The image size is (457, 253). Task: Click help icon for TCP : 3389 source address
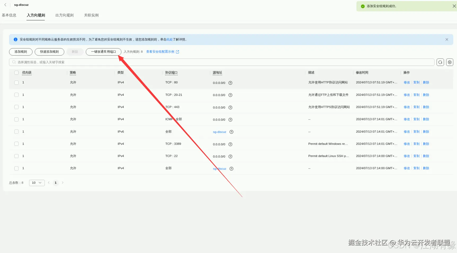tap(230, 144)
